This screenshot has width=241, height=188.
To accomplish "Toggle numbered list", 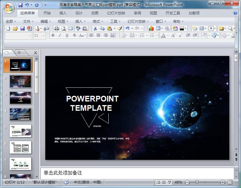I will pyautogui.click(x=142, y=35).
